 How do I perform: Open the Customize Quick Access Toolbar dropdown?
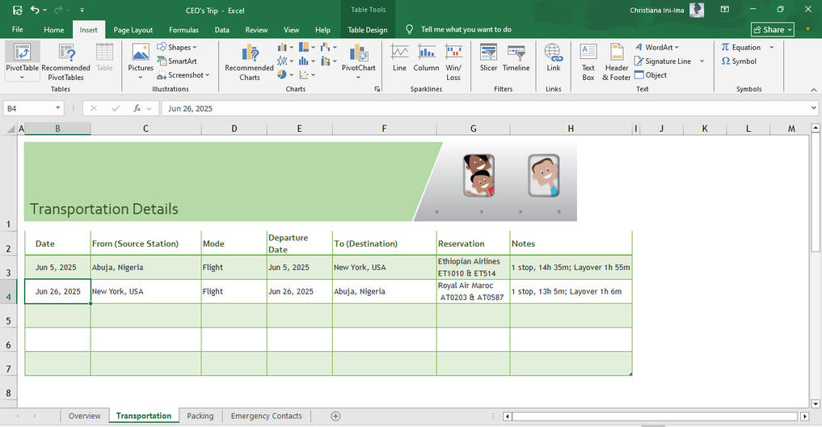pos(82,10)
